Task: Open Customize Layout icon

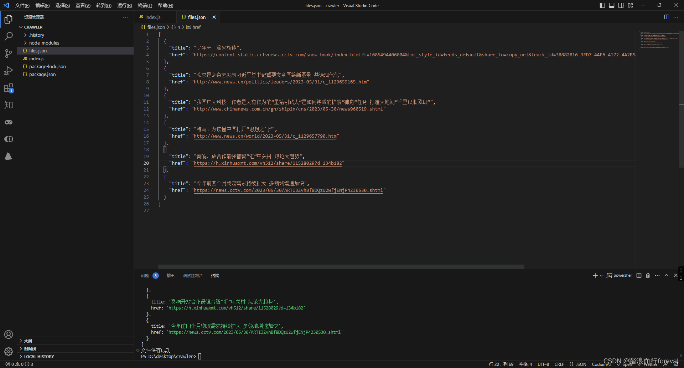Action: click(630, 5)
